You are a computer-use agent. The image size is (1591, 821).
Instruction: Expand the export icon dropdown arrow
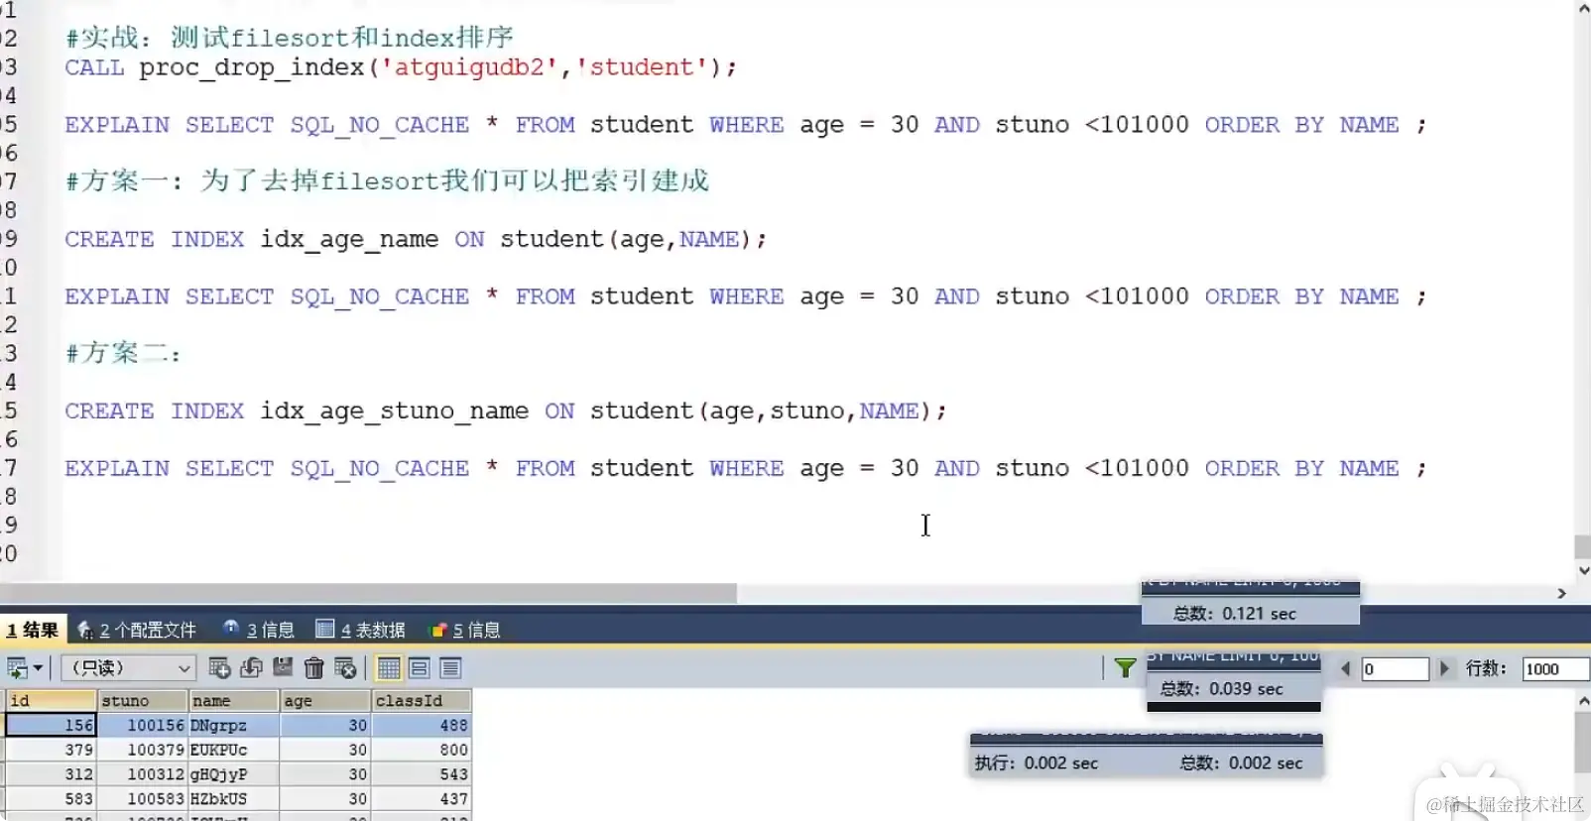click(x=38, y=668)
